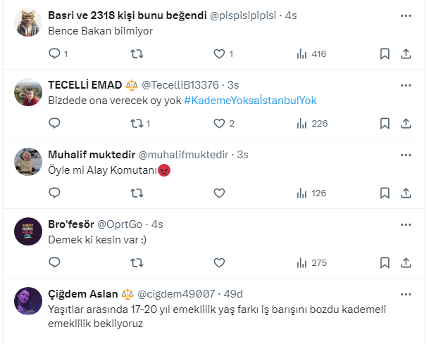Reply to Basri ve 2318 kişi's tweet

pos(55,53)
